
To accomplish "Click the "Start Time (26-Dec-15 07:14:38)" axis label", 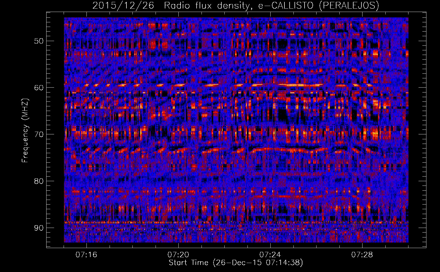I will (236, 263).
